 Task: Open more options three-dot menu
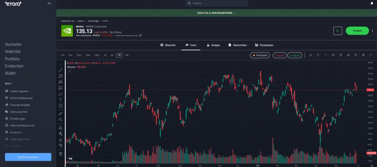point(373,31)
